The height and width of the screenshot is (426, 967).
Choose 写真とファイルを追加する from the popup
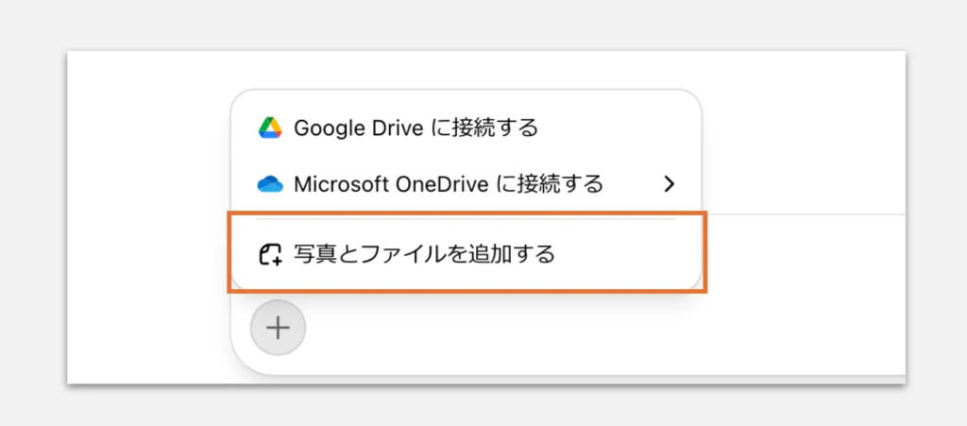467,254
